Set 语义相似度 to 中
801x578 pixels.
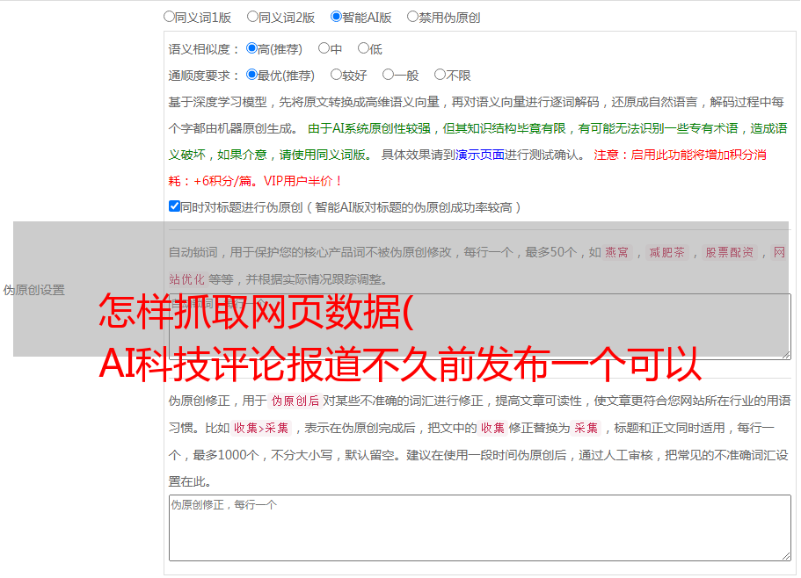(324, 48)
